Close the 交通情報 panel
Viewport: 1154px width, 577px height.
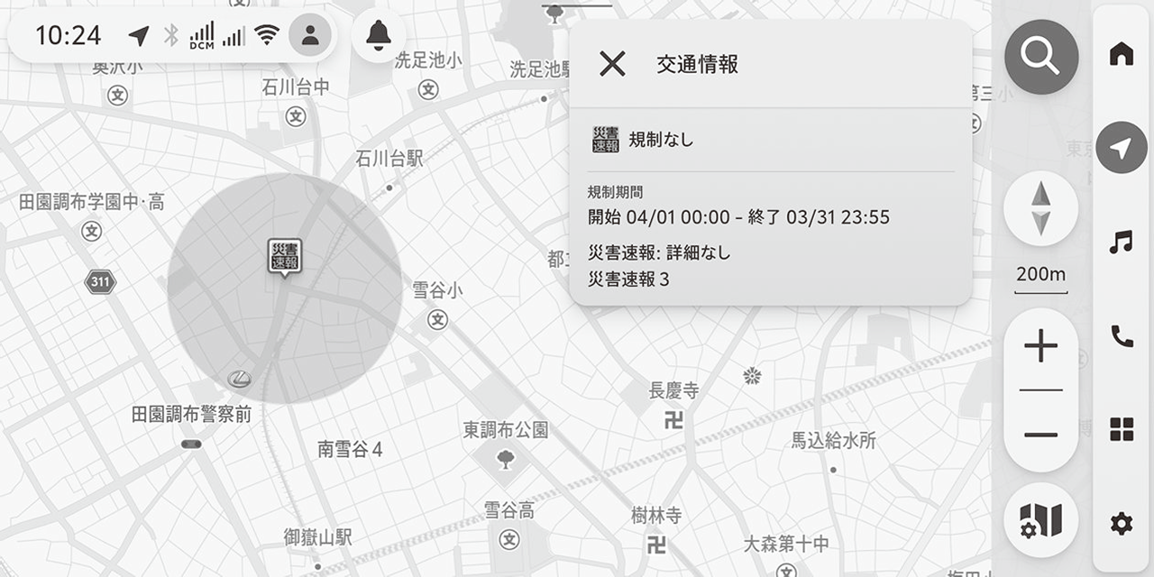coord(612,64)
